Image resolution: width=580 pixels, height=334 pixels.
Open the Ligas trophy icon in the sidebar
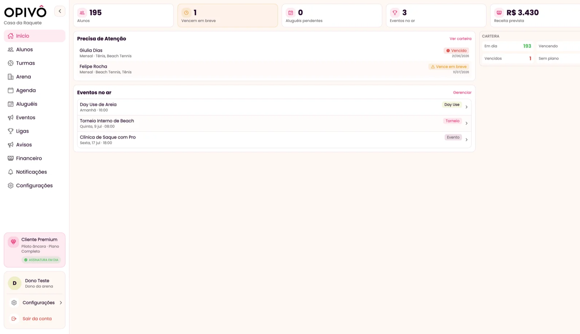pyautogui.click(x=11, y=131)
